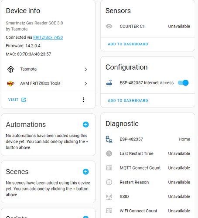This screenshot has height=218, width=198.
Task: Expand the AVM FRITZ!Box Tools chevron
Action: point(86,84)
